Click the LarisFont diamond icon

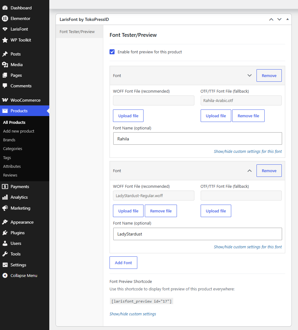(5, 29)
